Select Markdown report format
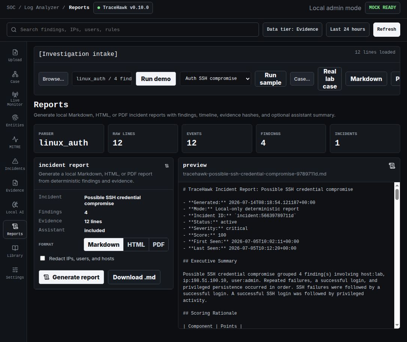Screen dimensions: 407x342 (x=103, y=244)
